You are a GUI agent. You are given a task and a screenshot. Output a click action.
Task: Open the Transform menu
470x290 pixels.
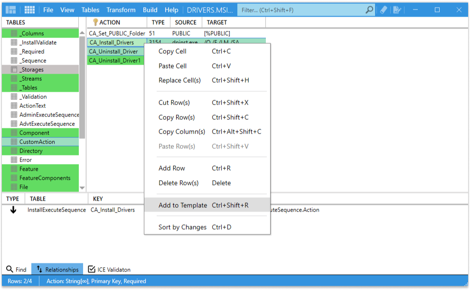pyautogui.click(x=121, y=10)
